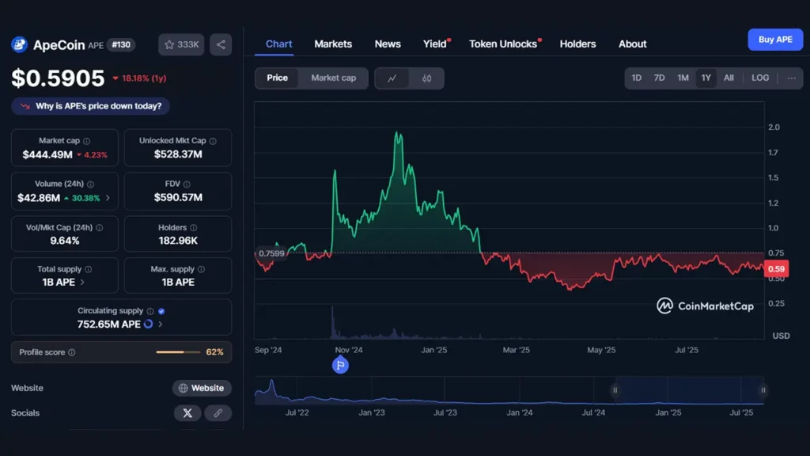
Task: Add ApeCoin to watchlist via star button
Action: click(181, 44)
